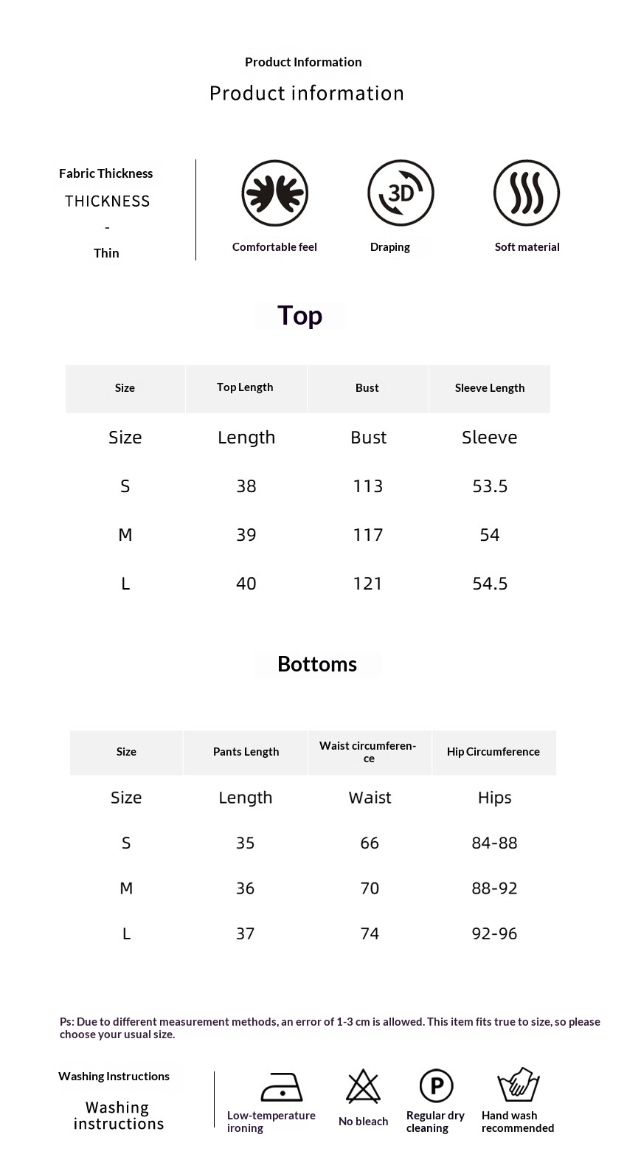Click the Top section heading
Image resolution: width=627 pixels, height=1157 pixels.
click(299, 316)
